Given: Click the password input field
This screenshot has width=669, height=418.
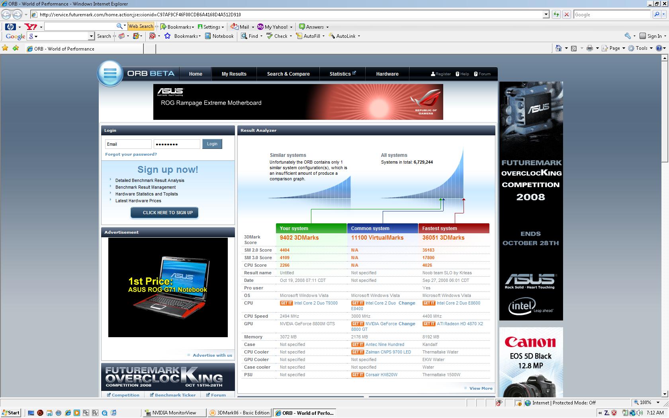Looking at the screenshot, I should [177, 144].
